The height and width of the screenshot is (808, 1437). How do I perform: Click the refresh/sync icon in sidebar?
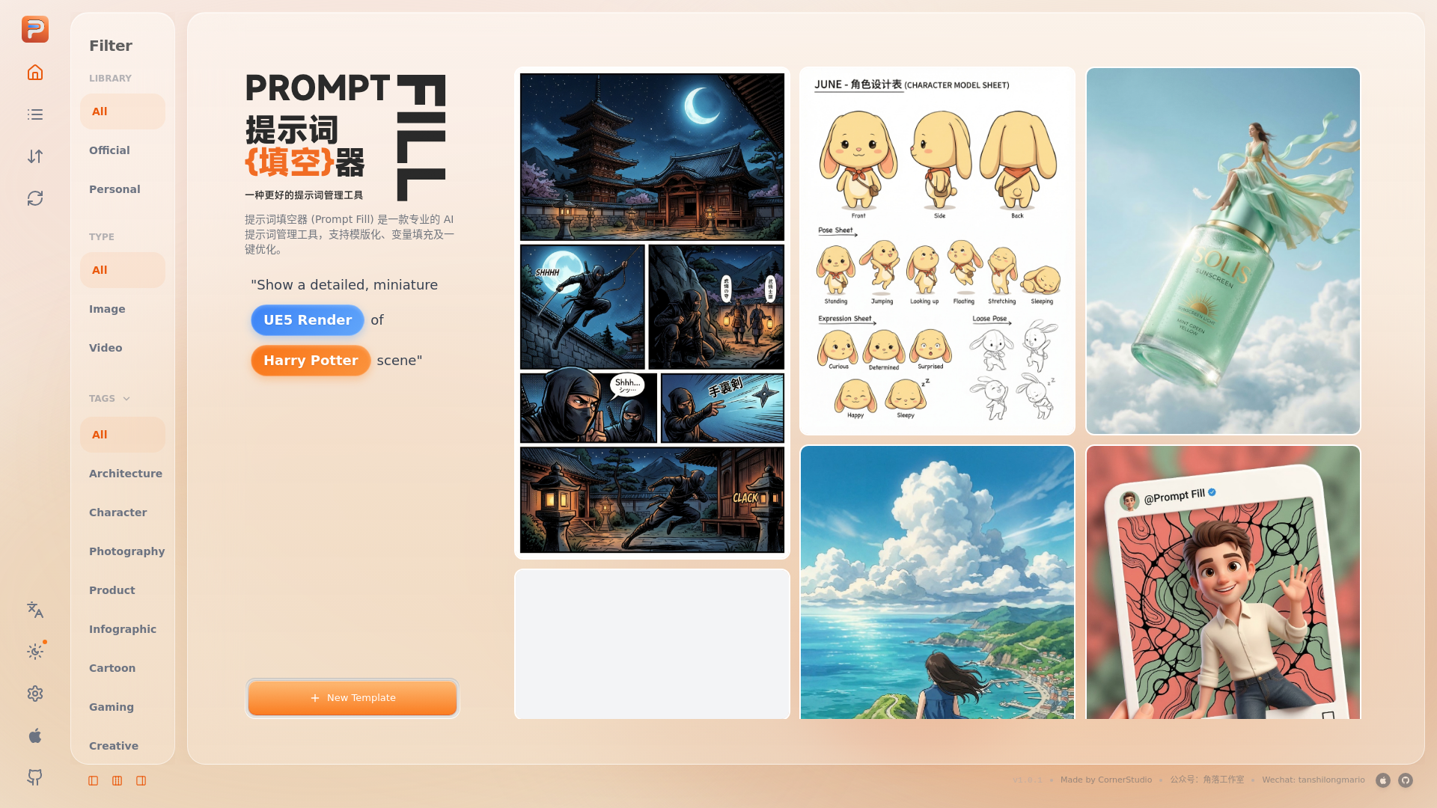[x=35, y=198]
